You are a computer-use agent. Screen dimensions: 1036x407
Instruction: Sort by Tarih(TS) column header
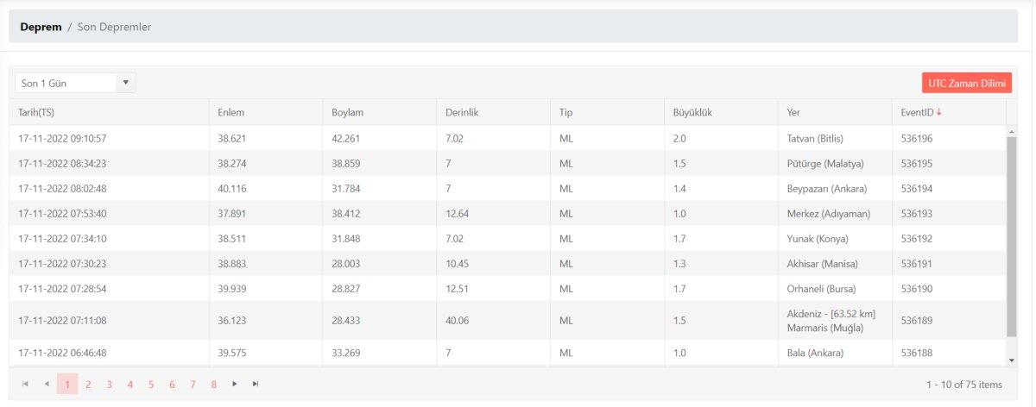(x=36, y=113)
